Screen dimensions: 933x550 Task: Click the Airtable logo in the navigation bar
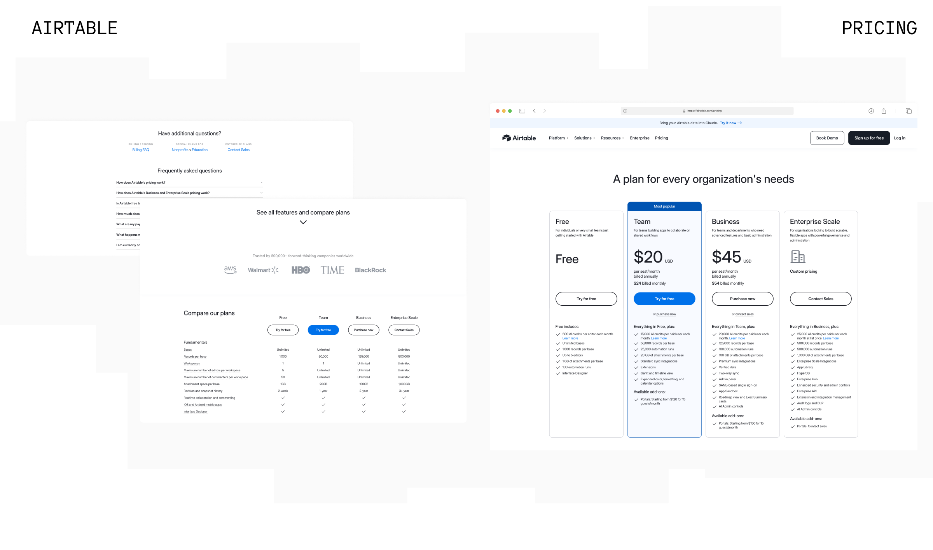(519, 138)
